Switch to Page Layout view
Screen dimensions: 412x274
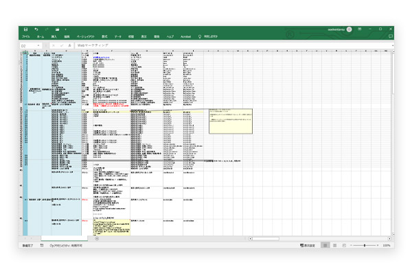[x=335, y=245]
